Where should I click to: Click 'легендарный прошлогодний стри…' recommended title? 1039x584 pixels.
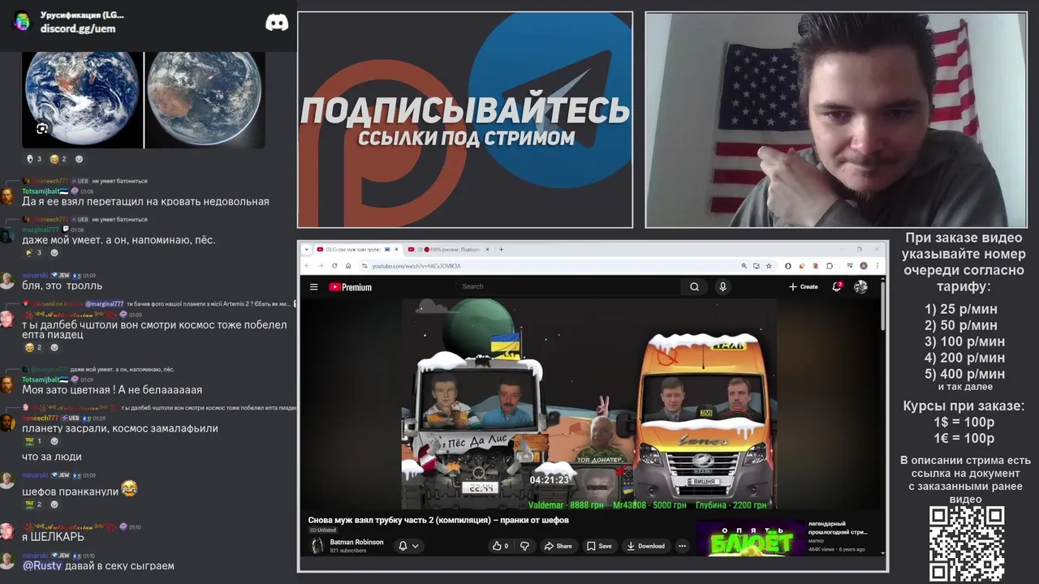[838, 528]
